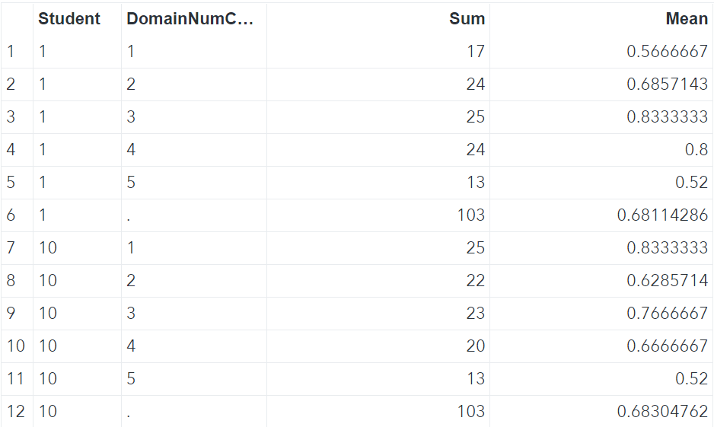Click the Mean cell showing 0.8
Image resolution: width=714 pixels, height=427 pixels.
click(696, 150)
